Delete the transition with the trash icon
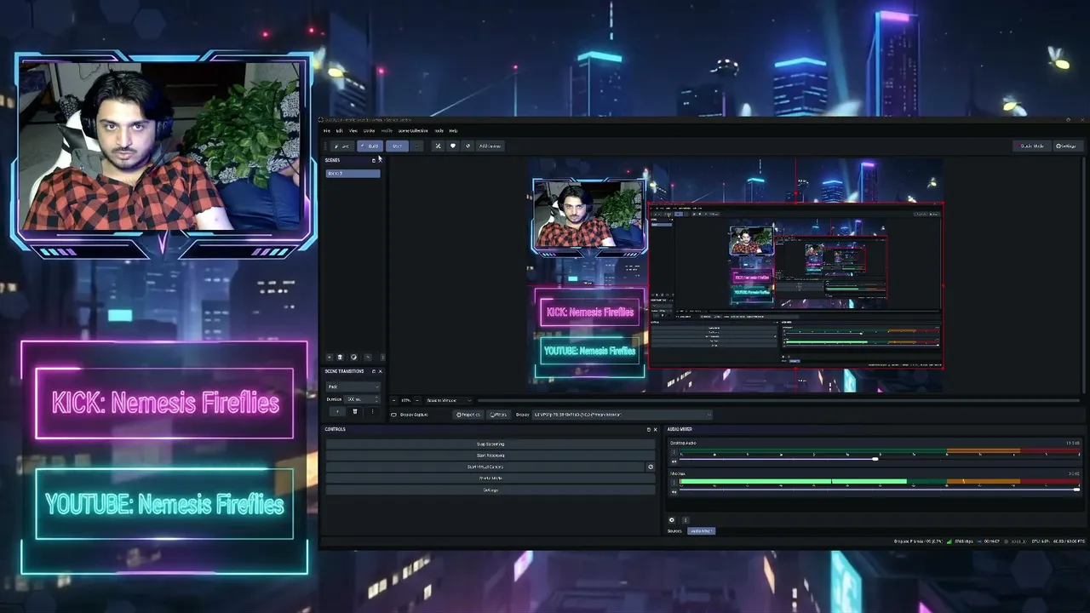The image size is (1090, 613). 355,412
